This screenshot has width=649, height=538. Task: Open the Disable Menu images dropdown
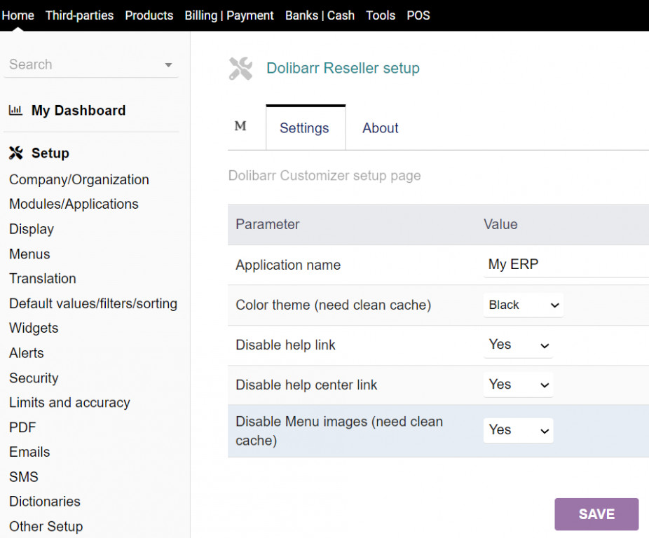[x=518, y=430]
